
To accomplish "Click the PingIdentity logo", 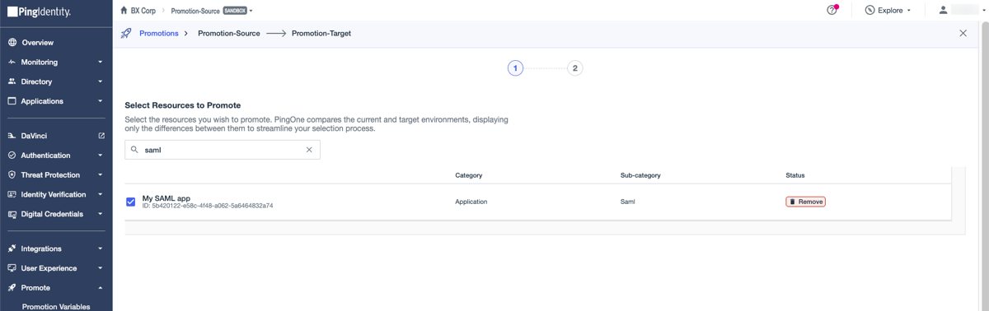I will point(39,12).
